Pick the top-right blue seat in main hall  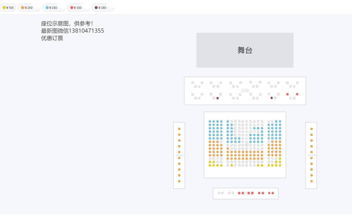(280, 122)
